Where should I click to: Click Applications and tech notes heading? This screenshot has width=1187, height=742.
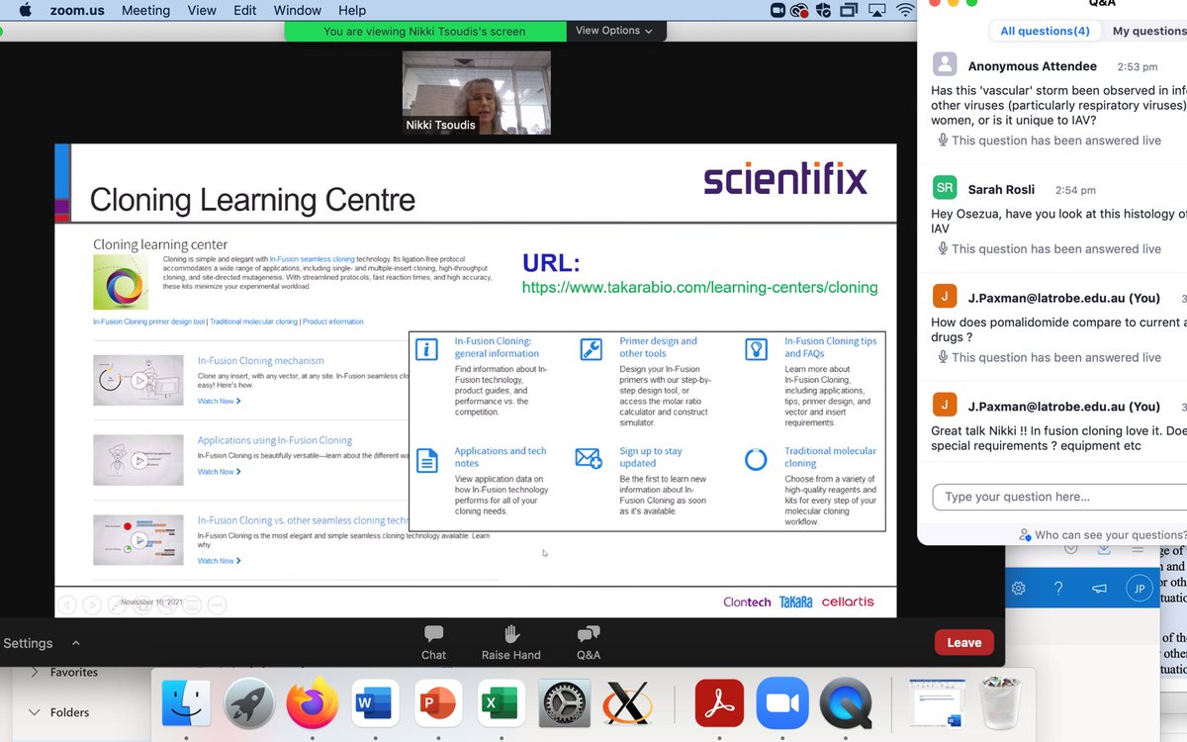(x=501, y=457)
